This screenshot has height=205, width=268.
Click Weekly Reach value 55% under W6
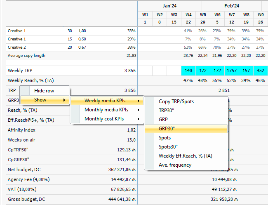(x=217, y=80)
